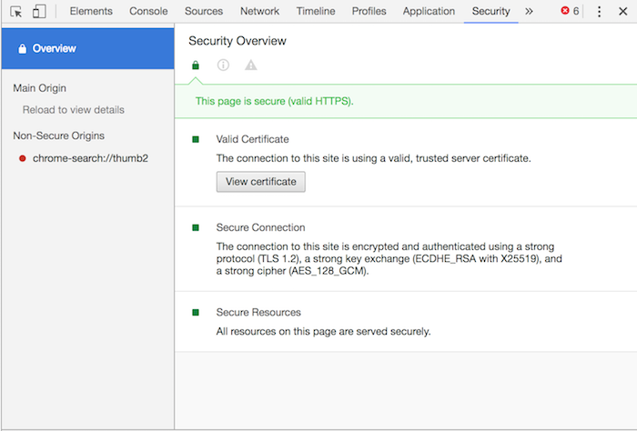The image size is (637, 431).
Task: Click the info circle icon
Action: click(223, 65)
